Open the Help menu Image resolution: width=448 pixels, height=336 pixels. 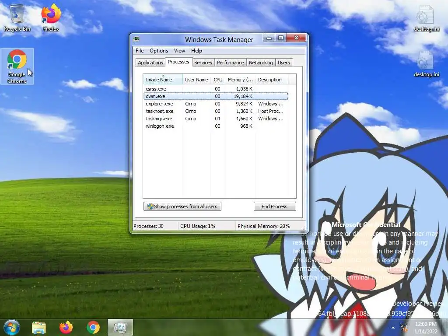coord(196,51)
